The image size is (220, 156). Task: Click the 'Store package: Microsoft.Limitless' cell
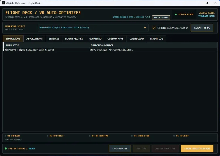point(111,50)
